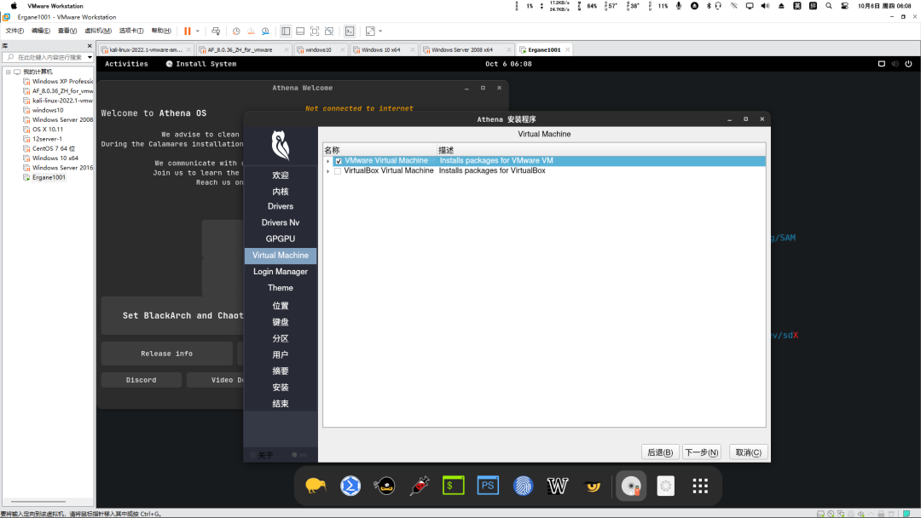The width and height of the screenshot is (921, 518).
Task: Click the 下一步(N) next button
Action: click(x=701, y=452)
